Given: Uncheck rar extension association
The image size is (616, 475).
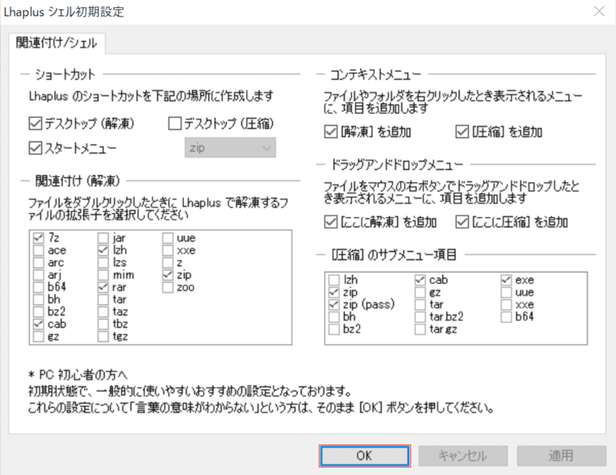Looking at the screenshot, I should coord(103,287).
